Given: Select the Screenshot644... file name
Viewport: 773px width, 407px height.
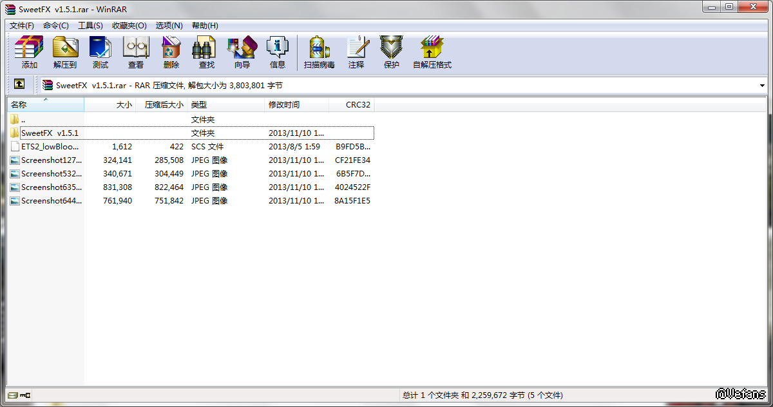Looking at the screenshot, I should pos(52,200).
